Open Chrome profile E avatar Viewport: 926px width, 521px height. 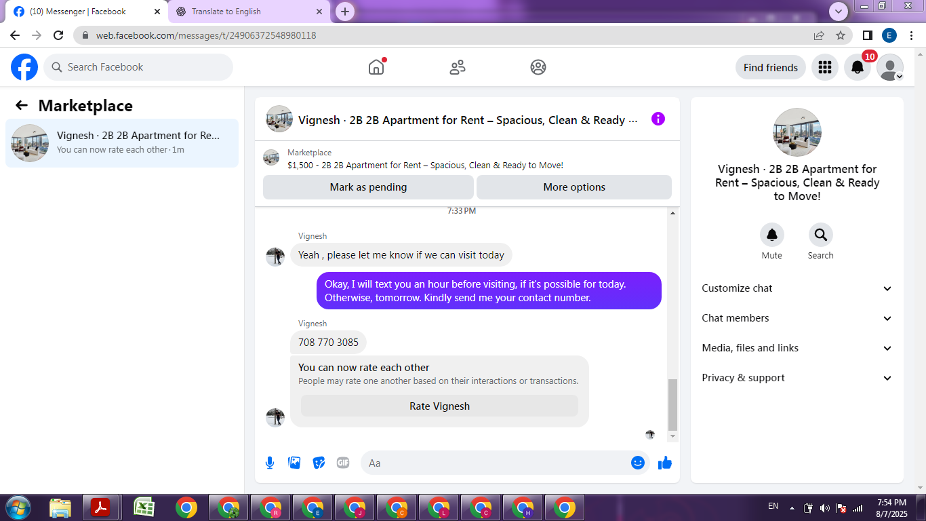pos(889,35)
